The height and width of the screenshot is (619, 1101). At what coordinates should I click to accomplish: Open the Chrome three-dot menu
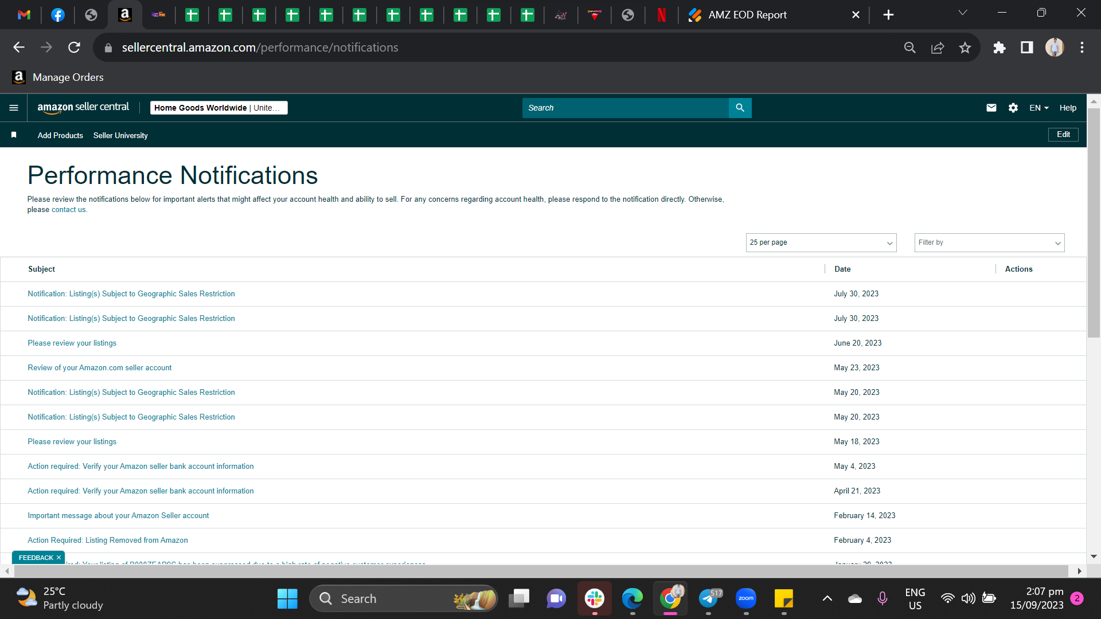click(x=1082, y=48)
